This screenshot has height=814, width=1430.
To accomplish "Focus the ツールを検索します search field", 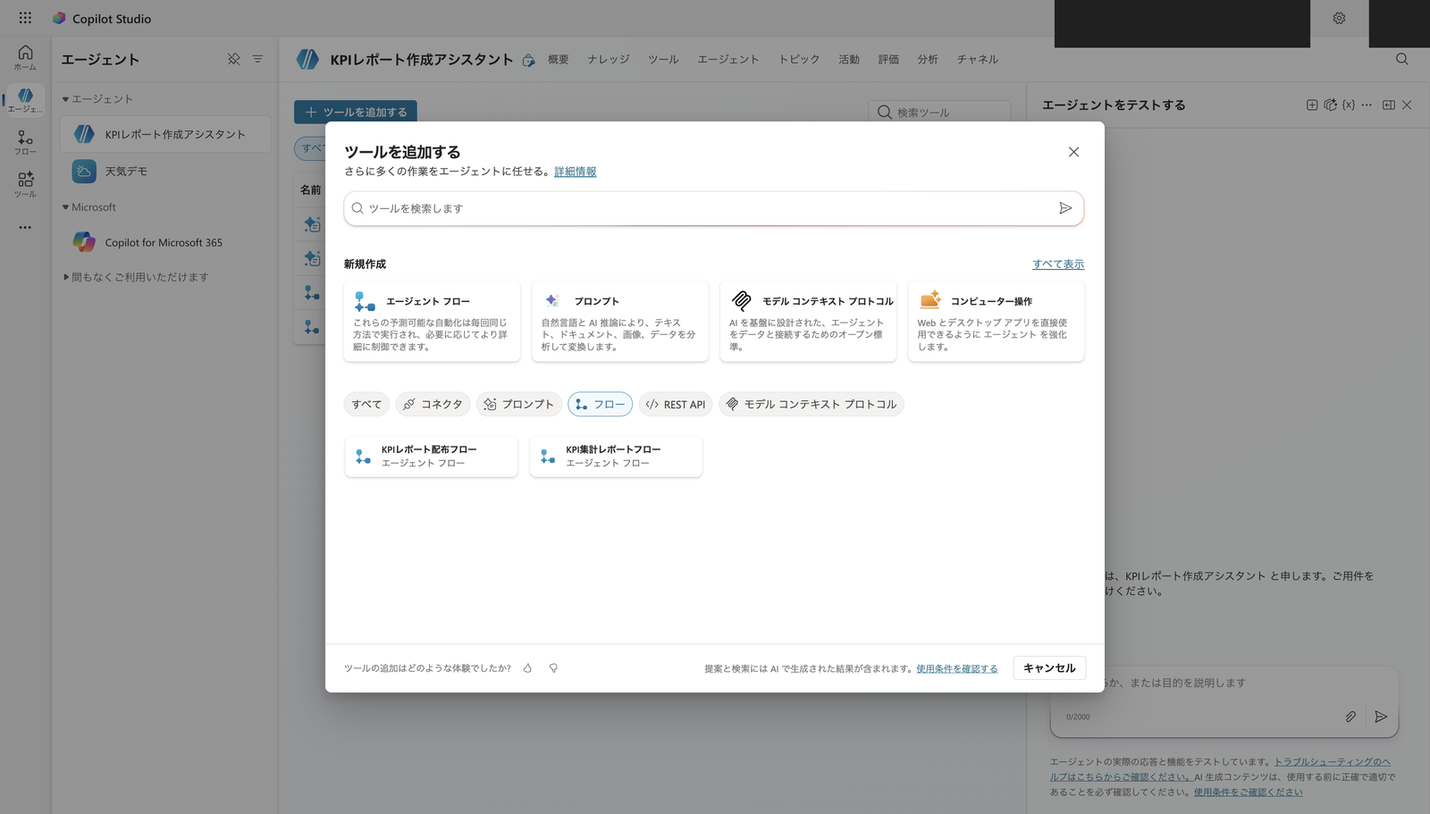I will coord(713,208).
